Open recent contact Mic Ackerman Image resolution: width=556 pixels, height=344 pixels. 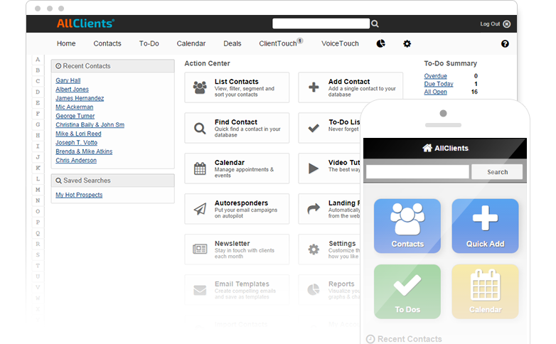point(75,107)
